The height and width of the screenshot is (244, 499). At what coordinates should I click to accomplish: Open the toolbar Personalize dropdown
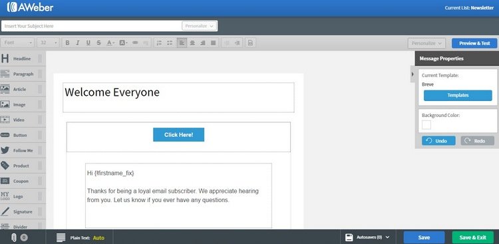[426, 43]
